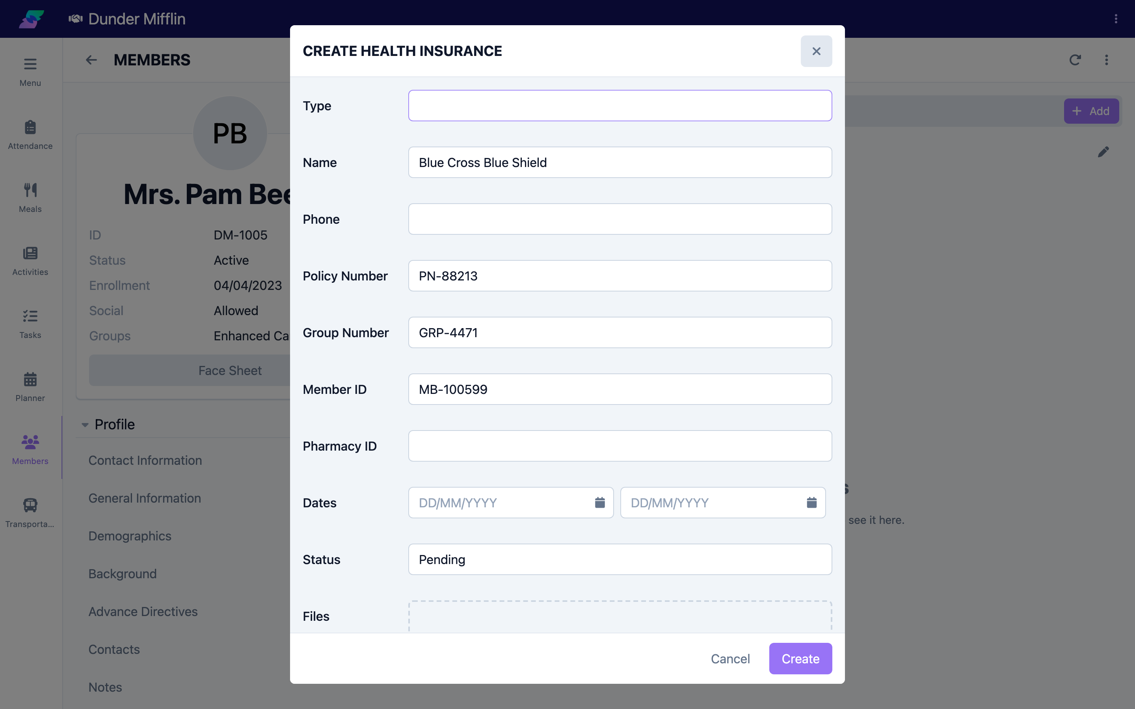Image resolution: width=1135 pixels, height=709 pixels.
Task: Click the Name field with Blue Cross Blue Shield
Action: tap(620, 162)
